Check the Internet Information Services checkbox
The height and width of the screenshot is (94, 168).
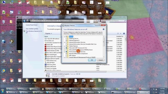tap(66, 42)
